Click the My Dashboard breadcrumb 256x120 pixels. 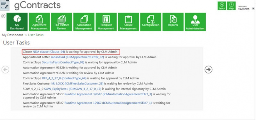12,35
